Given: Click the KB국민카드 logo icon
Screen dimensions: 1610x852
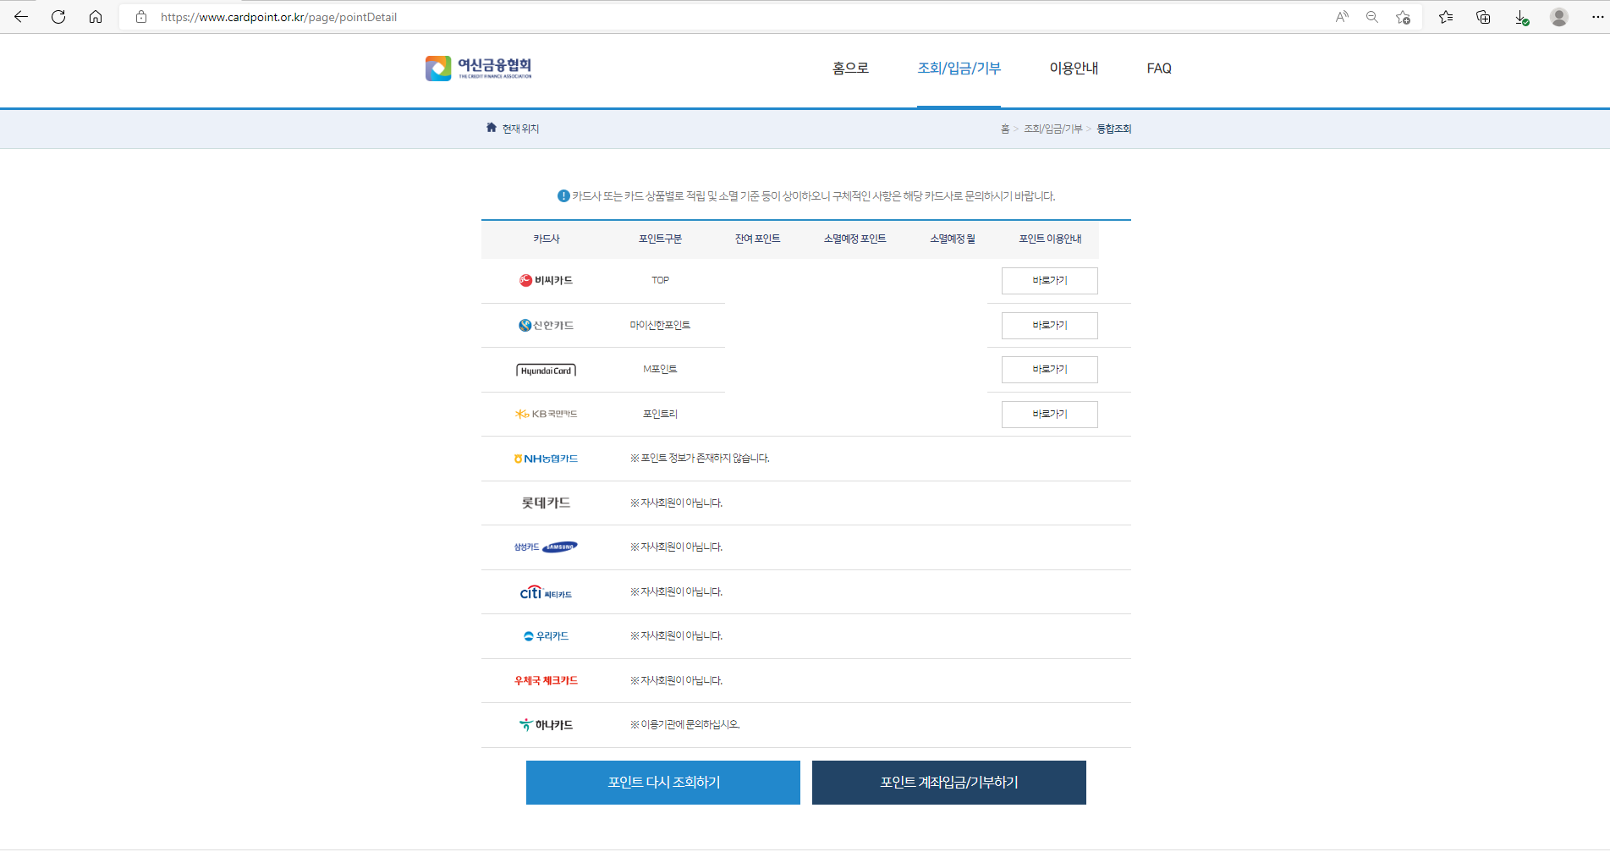Looking at the screenshot, I should (520, 414).
